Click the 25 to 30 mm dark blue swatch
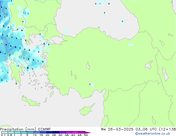 point(56,132)
